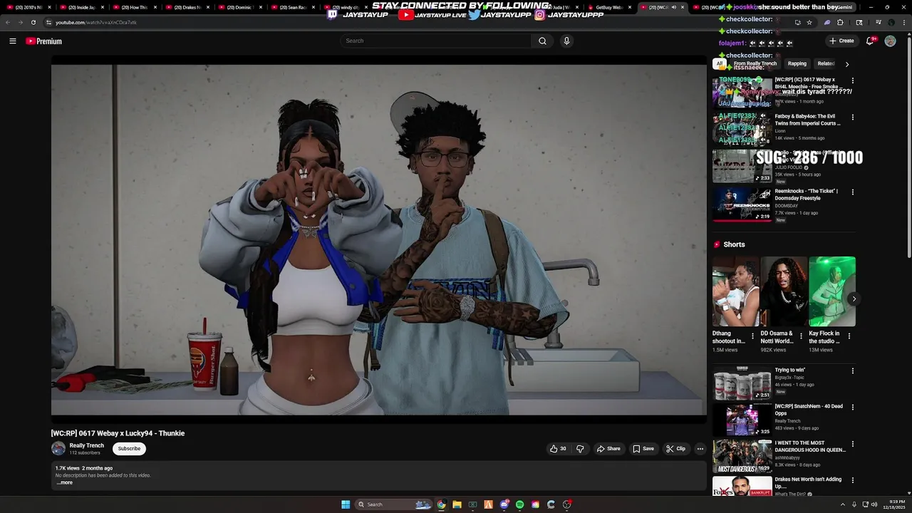Open options for Kay Flock short
This screenshot has width=912, height=513.
coord(849,336)
